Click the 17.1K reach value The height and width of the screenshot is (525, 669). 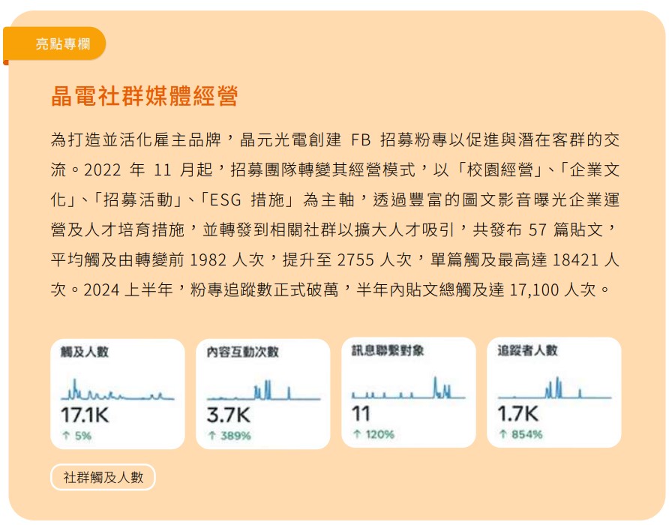click(x=83, y=415)
